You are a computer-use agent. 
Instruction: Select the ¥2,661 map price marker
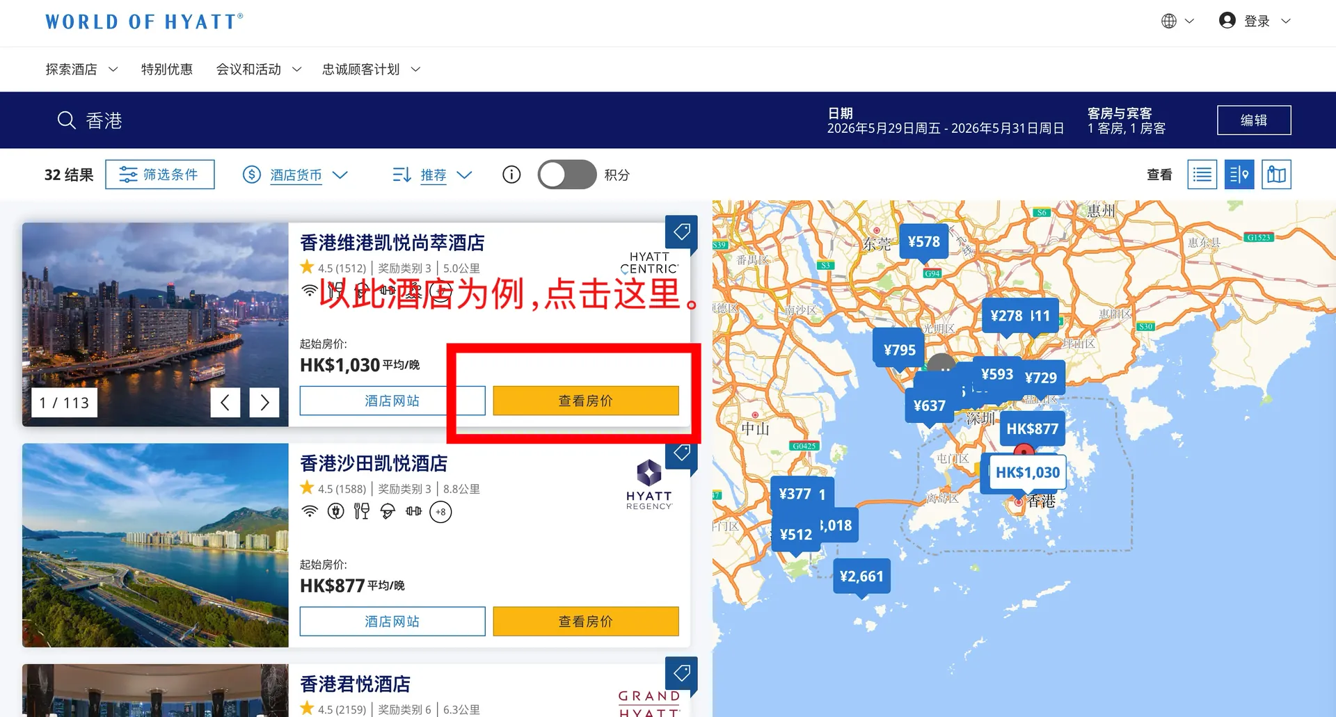click(861, 577)
